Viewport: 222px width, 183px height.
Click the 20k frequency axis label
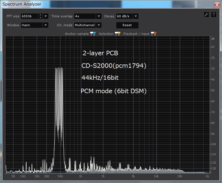tap(180, 176)
